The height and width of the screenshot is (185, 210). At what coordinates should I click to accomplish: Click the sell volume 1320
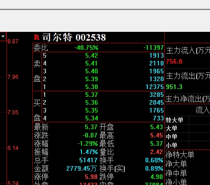click(x=157, y=79)
